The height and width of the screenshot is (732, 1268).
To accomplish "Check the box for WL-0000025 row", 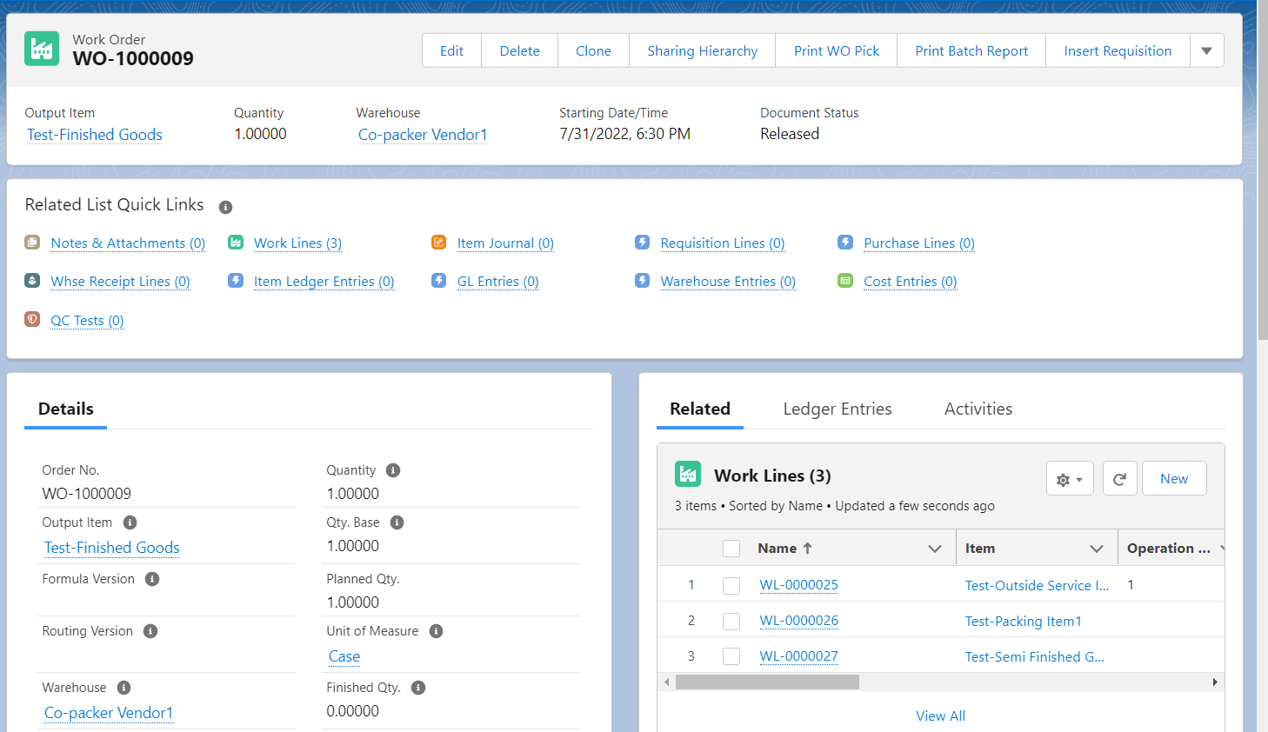I will coord(731,585).
